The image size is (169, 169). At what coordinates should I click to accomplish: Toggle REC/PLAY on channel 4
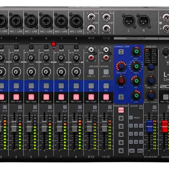[x=16, y=97]
